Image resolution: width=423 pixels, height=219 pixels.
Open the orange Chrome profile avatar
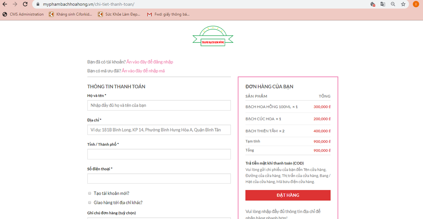click(x=416, y=4)
